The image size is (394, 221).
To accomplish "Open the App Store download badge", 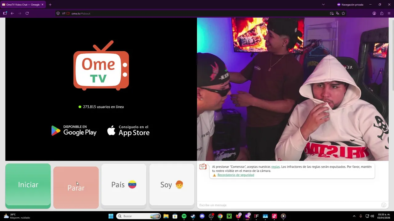I will [128, 130].
